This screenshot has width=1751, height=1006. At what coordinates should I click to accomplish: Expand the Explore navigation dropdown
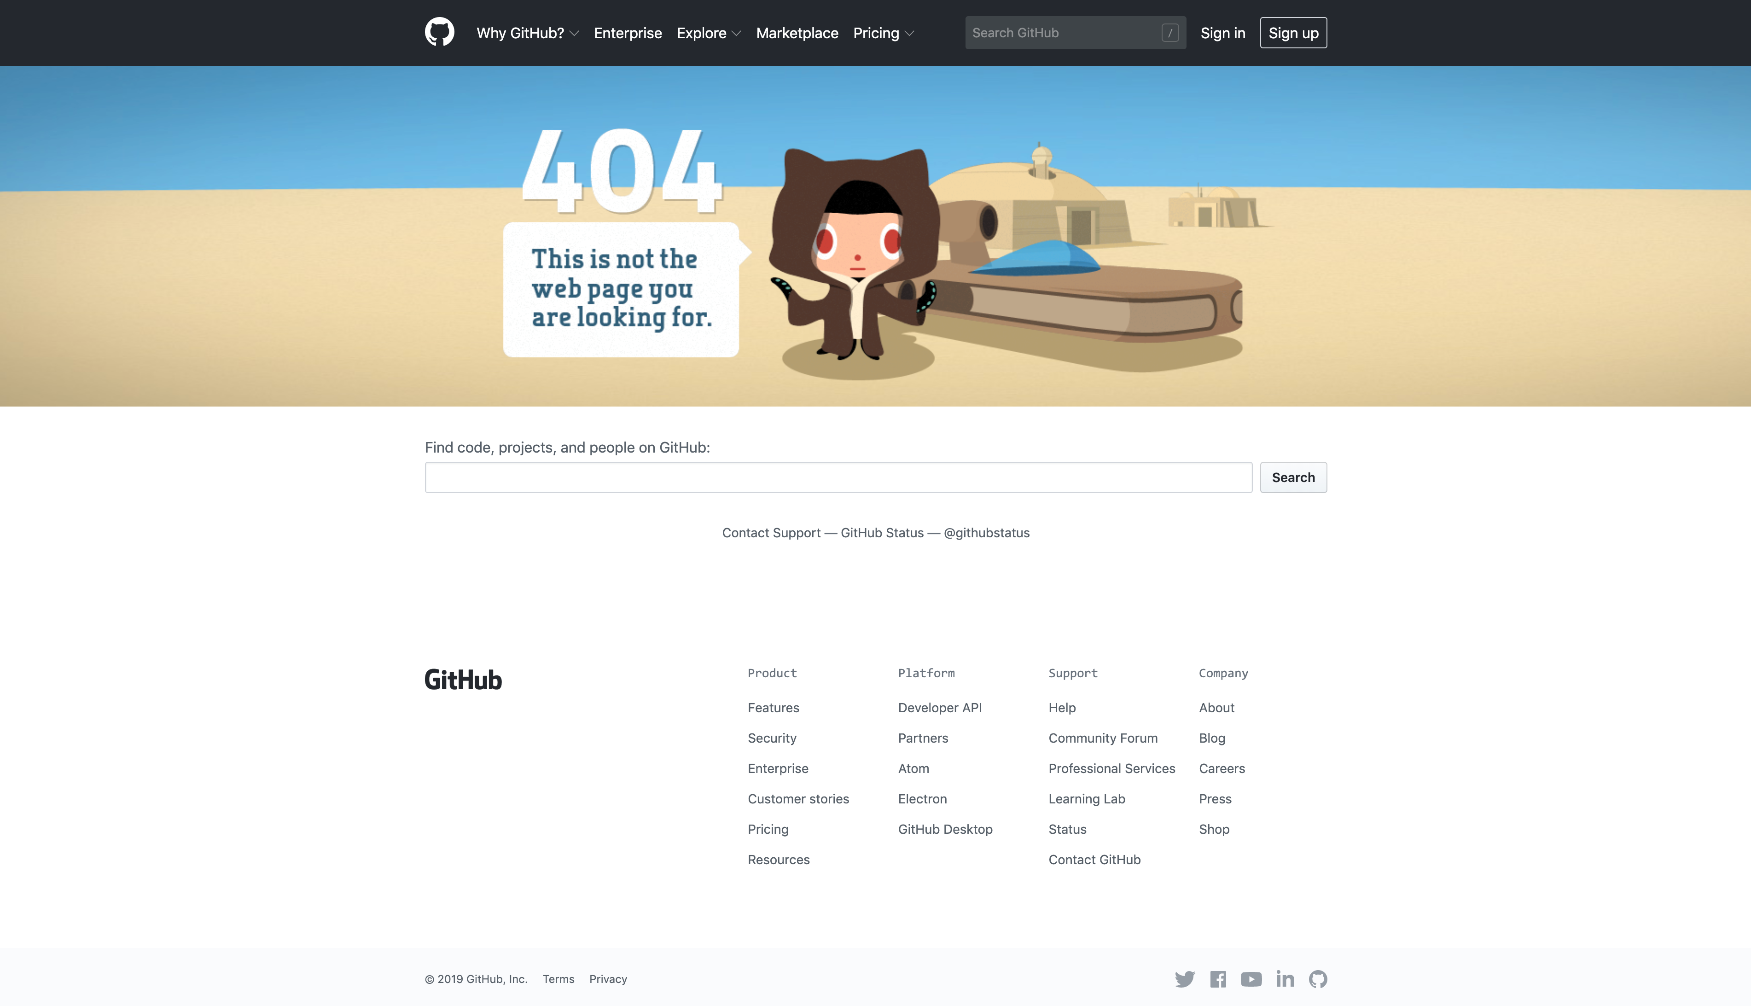[x=708, y=32]
